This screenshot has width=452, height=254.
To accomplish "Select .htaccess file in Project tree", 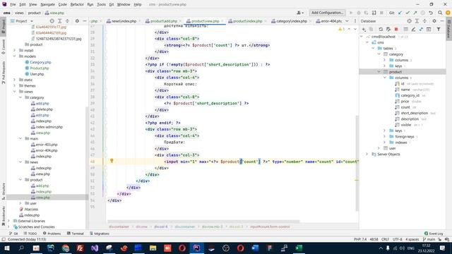I will click(31, 209).
